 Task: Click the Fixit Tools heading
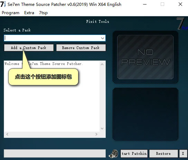coord(97,21)
